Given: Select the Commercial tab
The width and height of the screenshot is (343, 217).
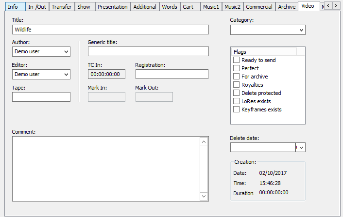Looking at the screenshot, I should 259,7.
